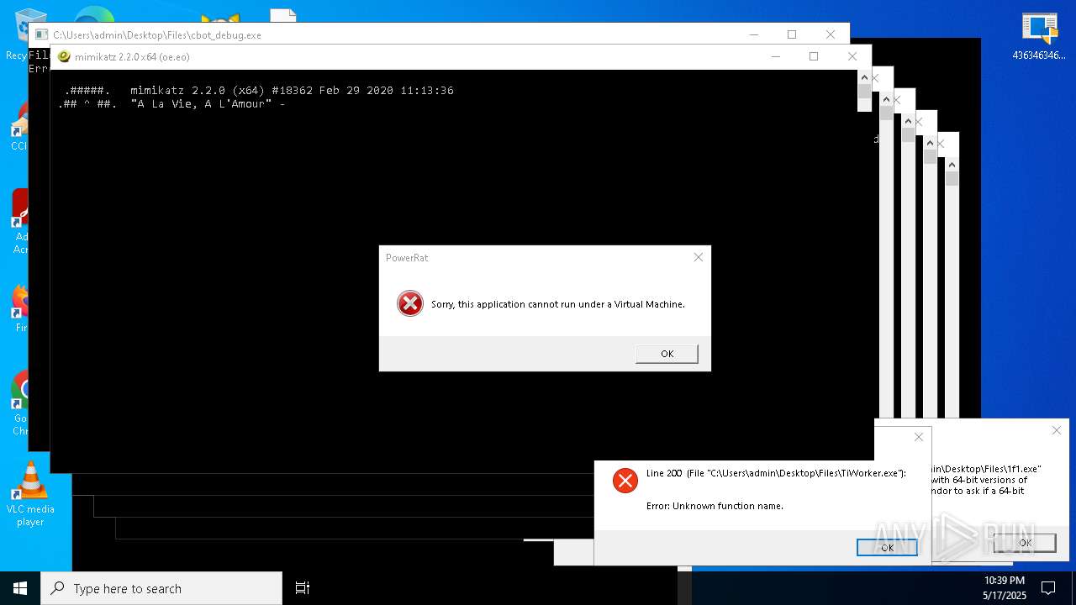1076x605 pixels.
Task: Click OK in the 1f1.exe compatibility dialog
Action: pyautogui.click(x=1025, y=543)
